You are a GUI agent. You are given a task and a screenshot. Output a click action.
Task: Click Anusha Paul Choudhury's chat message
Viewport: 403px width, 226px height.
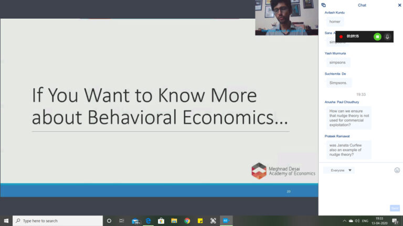[349, 118]
